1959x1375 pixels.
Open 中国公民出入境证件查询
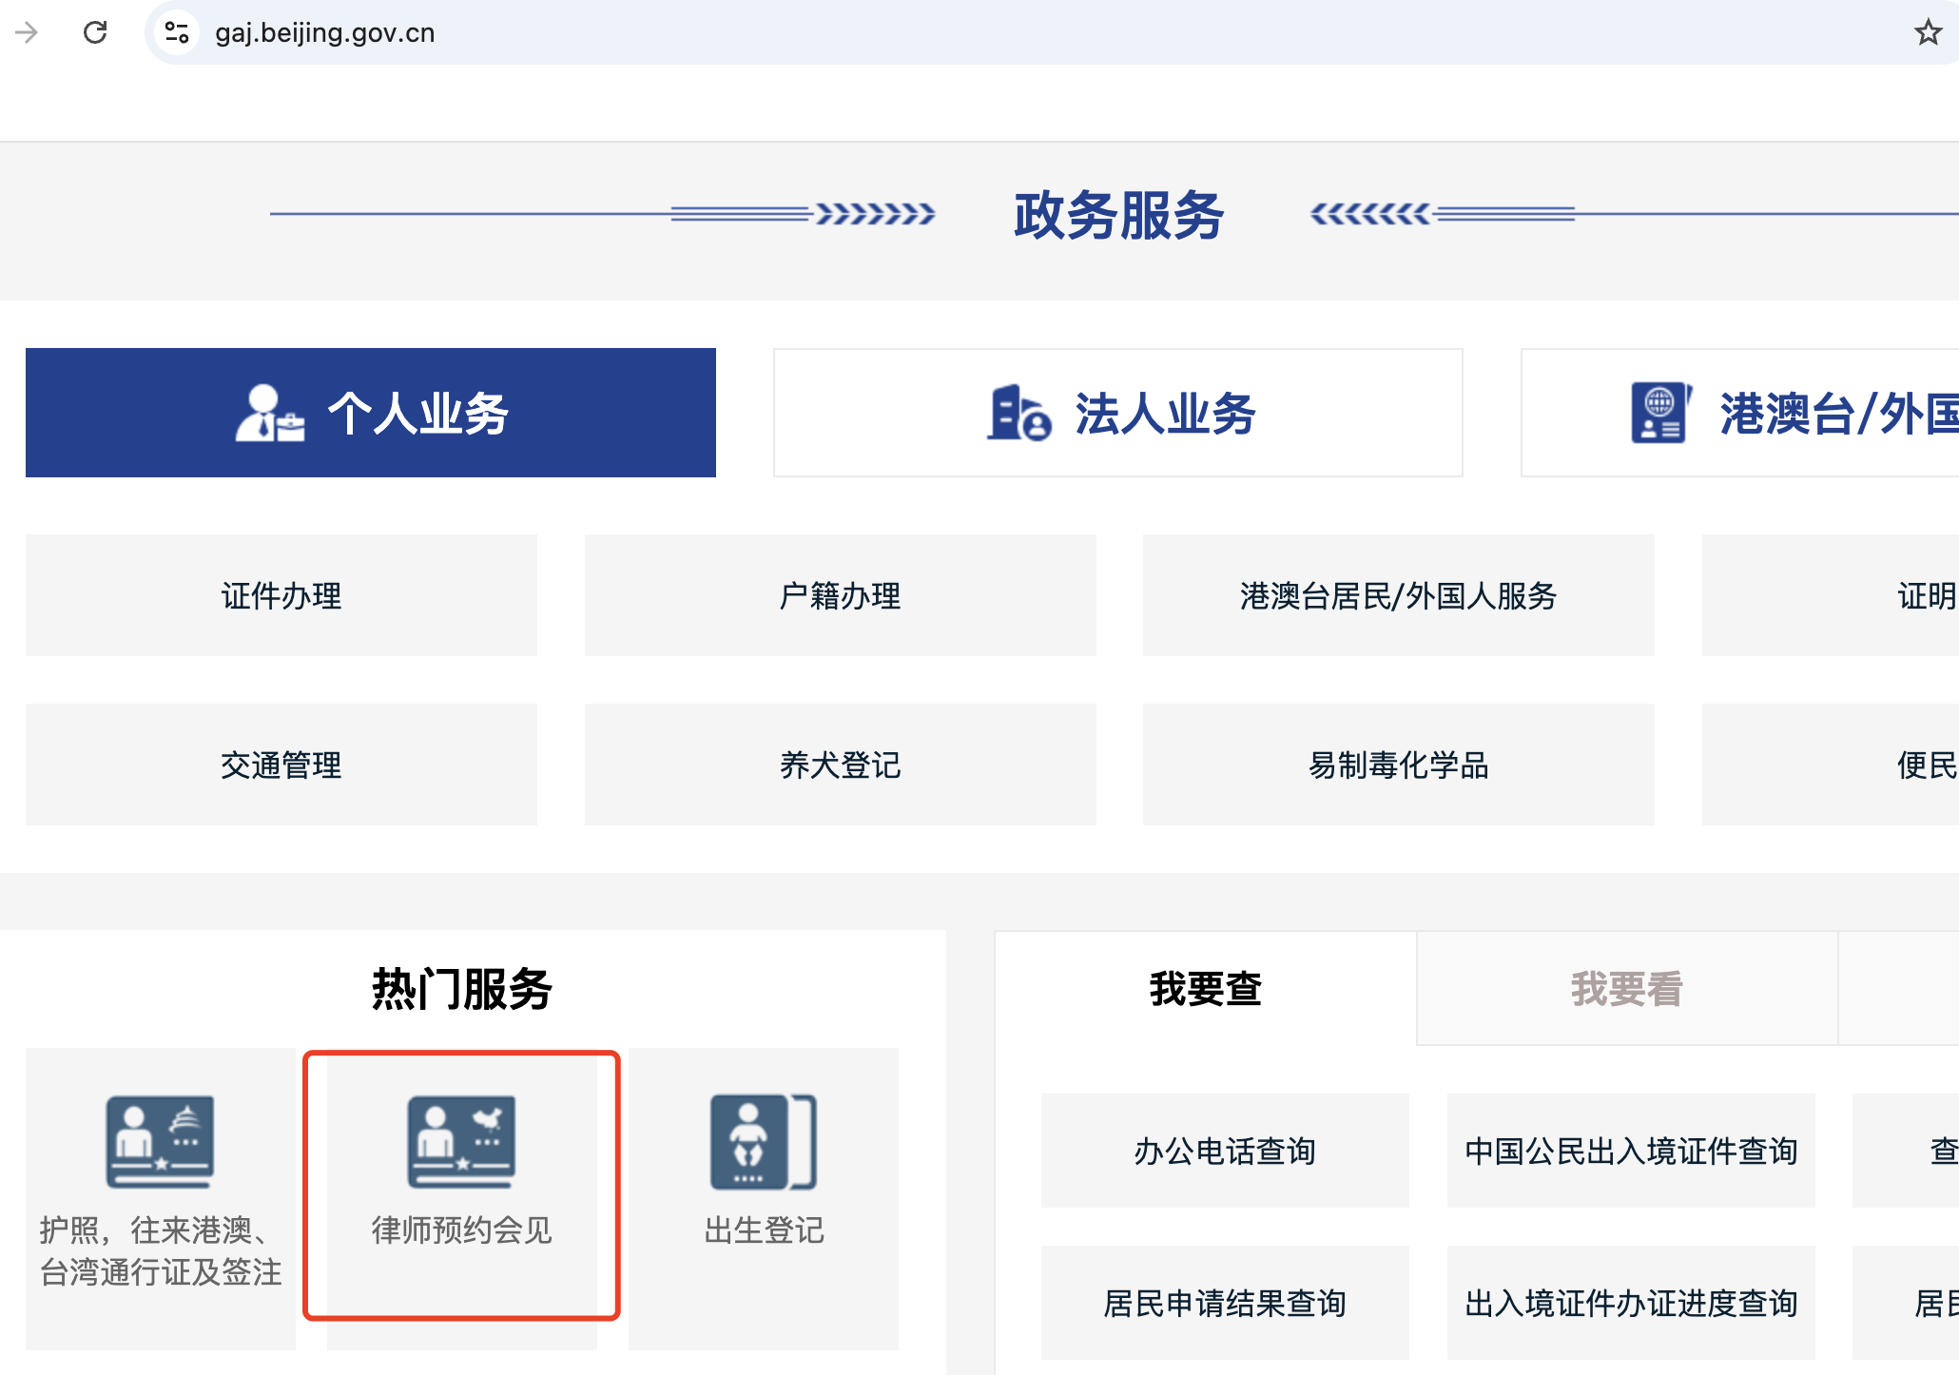tap(1631, 1151)
